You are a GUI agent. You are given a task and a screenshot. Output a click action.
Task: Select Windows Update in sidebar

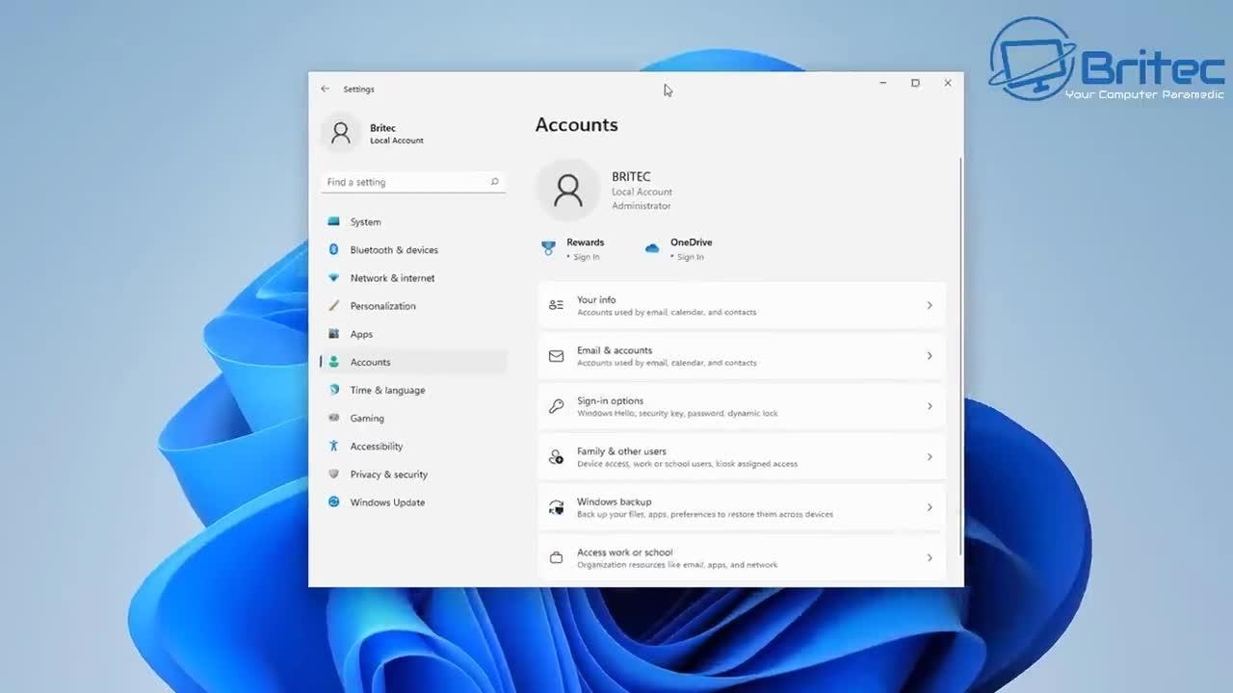pyautogui.click(x=387, y=502)
